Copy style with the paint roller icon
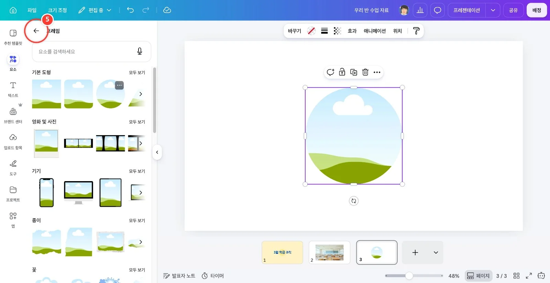This screenshot has width=550, height=283. [416, 31]
